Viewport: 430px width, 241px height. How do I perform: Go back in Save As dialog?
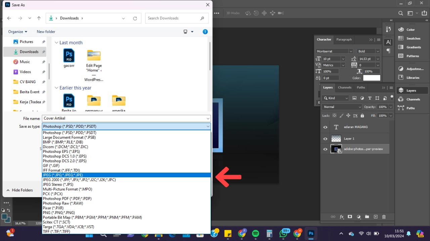(x=9, y=18)
